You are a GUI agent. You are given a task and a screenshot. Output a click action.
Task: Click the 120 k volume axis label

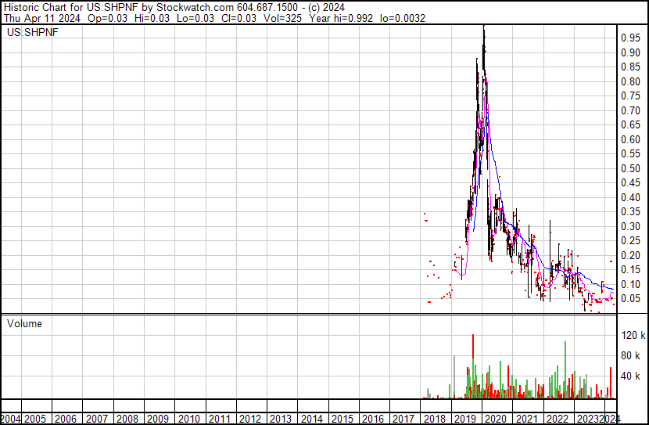pos(633,335)
